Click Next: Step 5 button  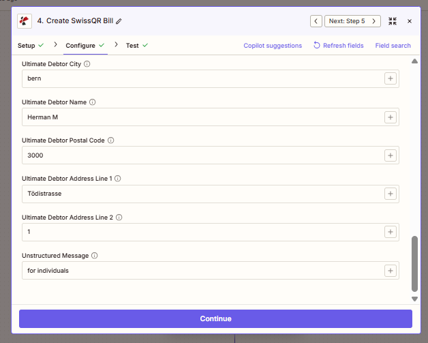coord(347,21)
